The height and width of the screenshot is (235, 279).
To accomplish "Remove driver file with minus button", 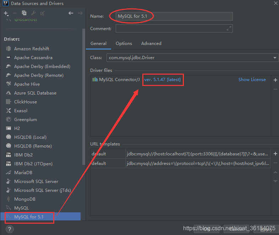I will [275, 89].
